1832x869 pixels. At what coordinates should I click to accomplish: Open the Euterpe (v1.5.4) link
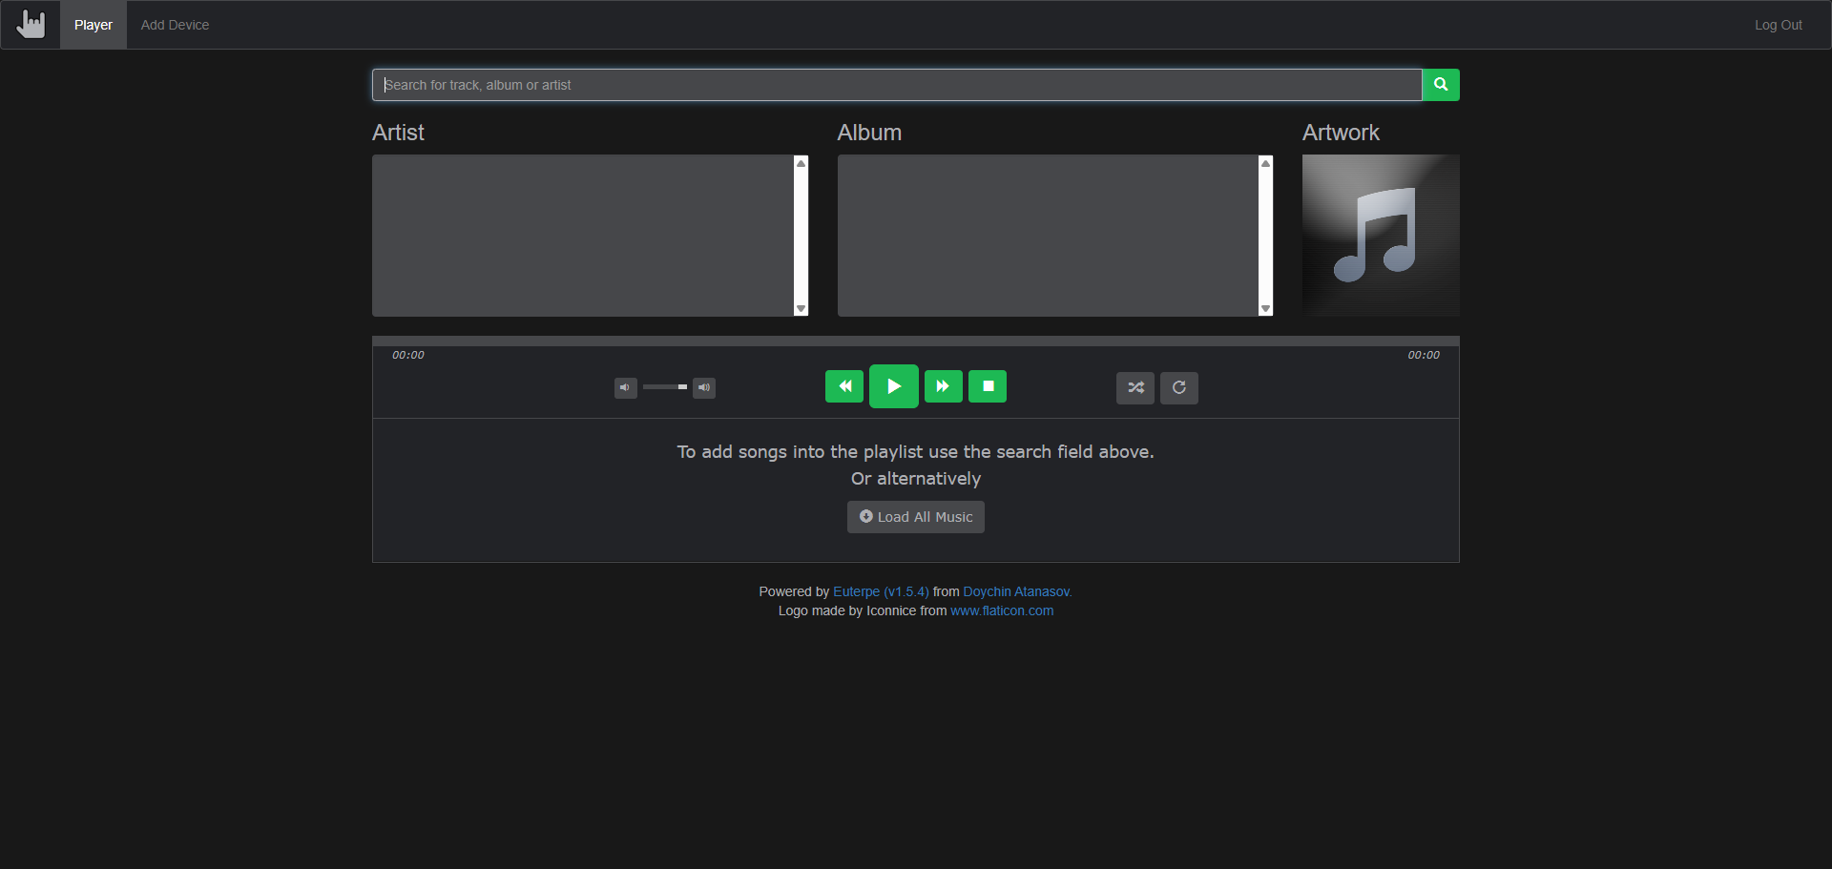(881, 591)
